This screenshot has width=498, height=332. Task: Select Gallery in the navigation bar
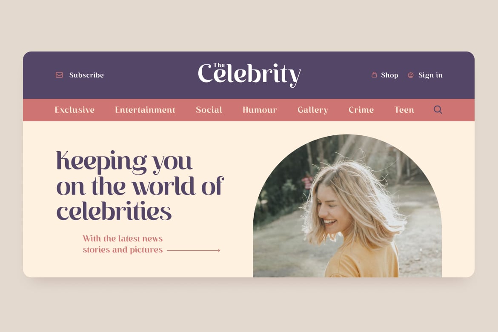point(312,110)
